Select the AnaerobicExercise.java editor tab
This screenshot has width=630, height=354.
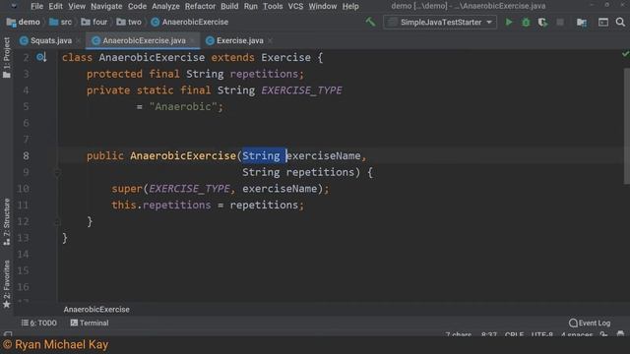click(x=144, y=40)
